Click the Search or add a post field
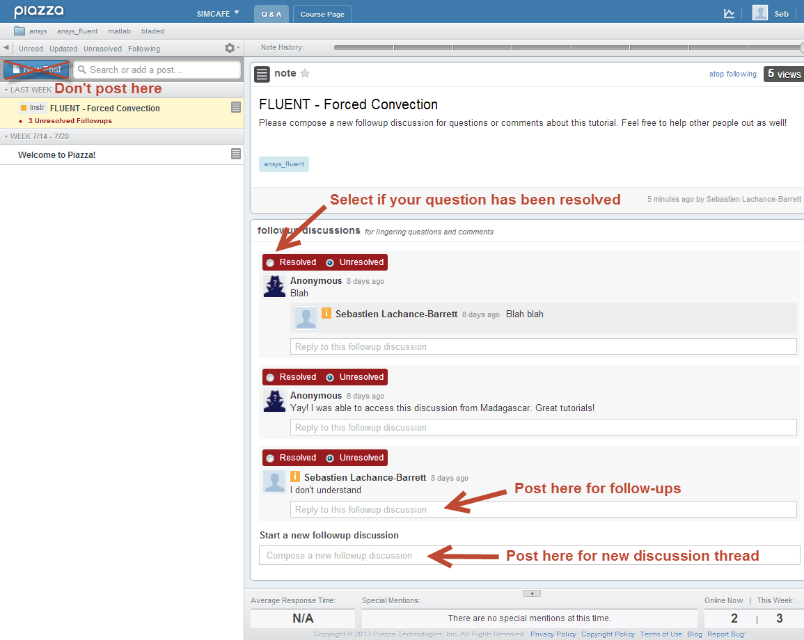This screenshot has height=640, width=804. [157, 70]
